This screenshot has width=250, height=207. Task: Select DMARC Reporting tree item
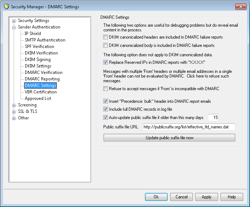[x=42, y=79]
